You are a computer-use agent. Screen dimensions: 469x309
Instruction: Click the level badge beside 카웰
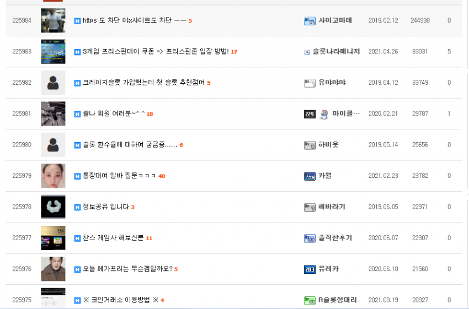tap(310, 176)
